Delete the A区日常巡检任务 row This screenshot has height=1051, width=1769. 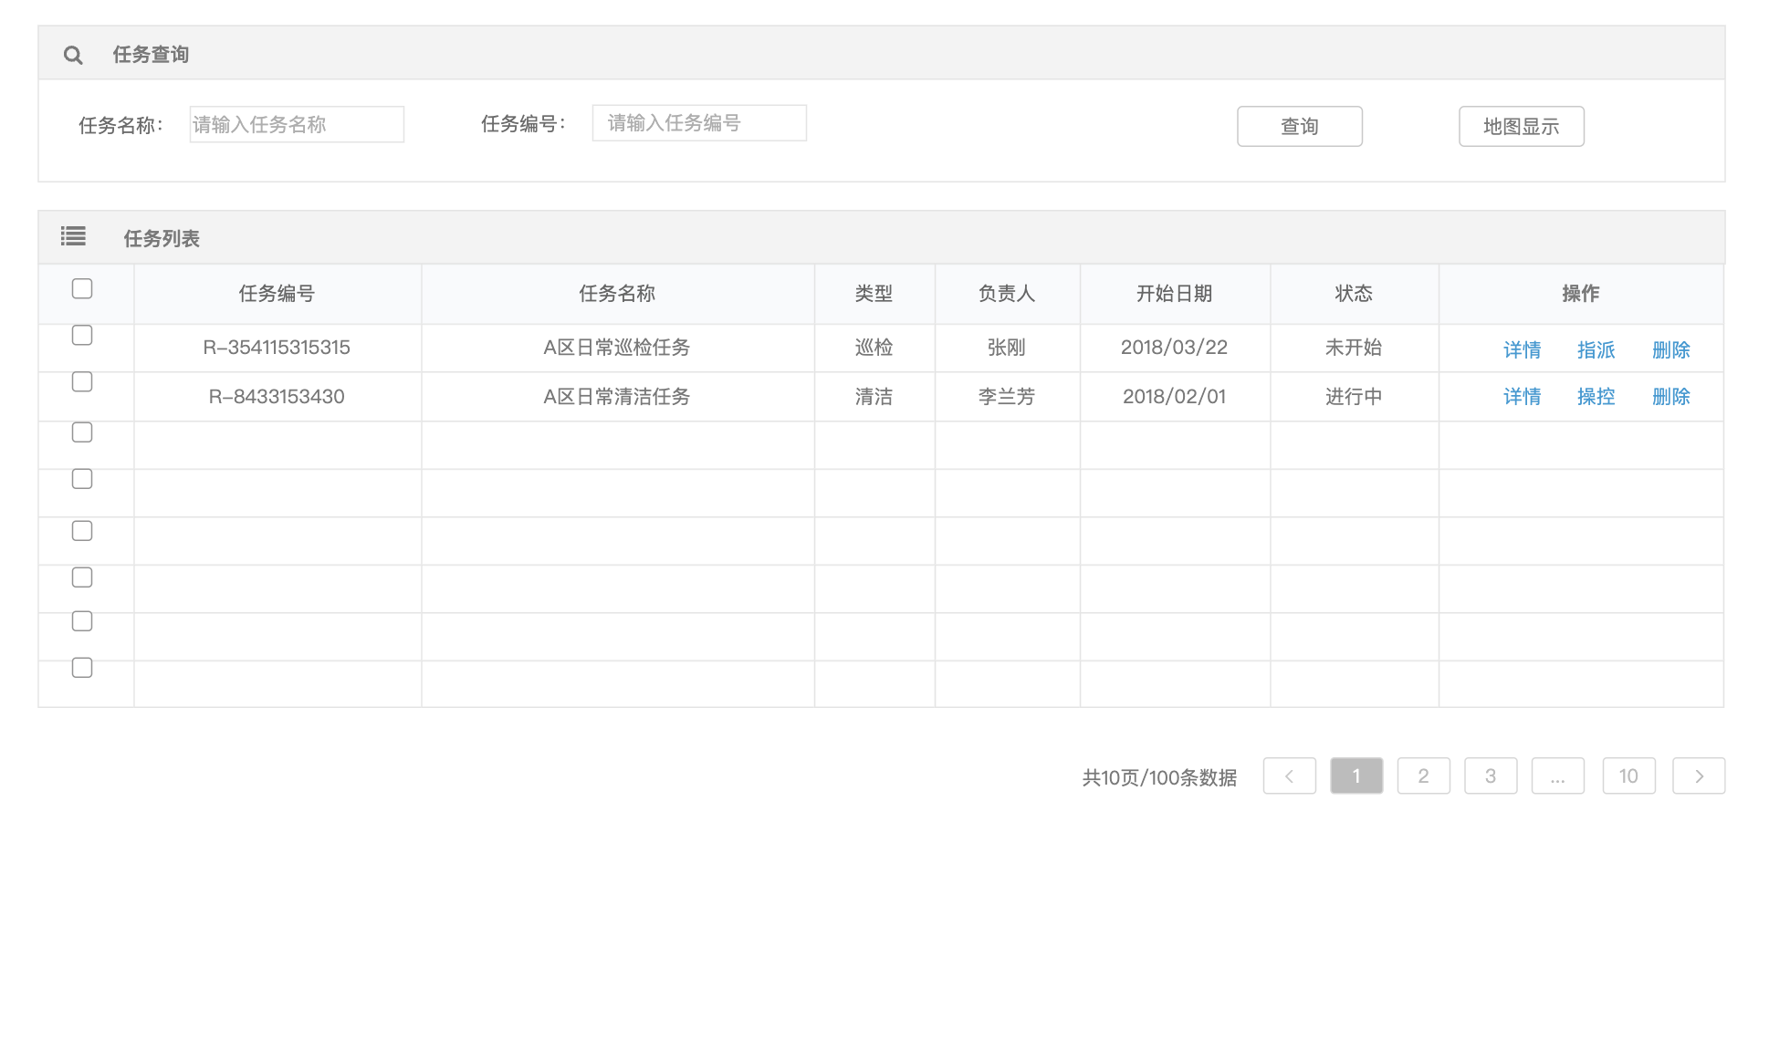click(x=1670, y=350)
